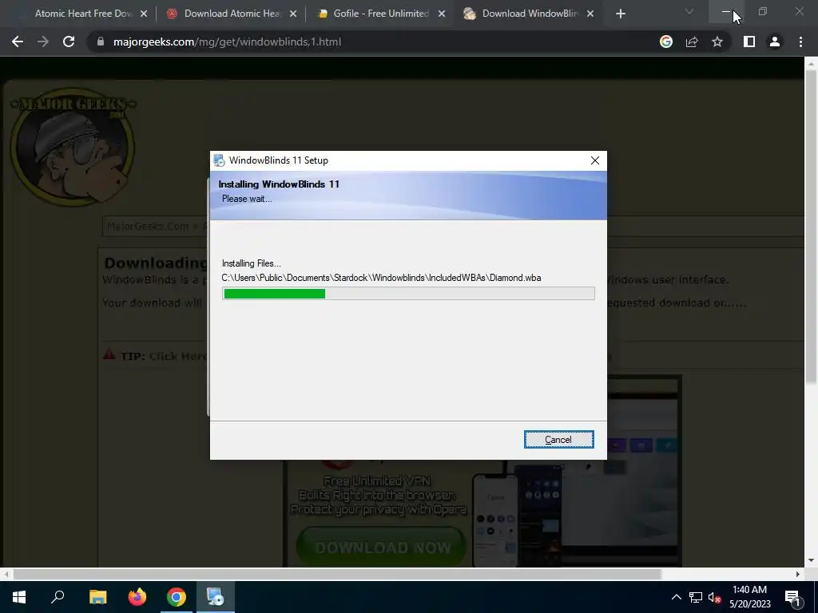Bookmark this page with the star icon
The image size is (818, 613).
pos(717,42)
